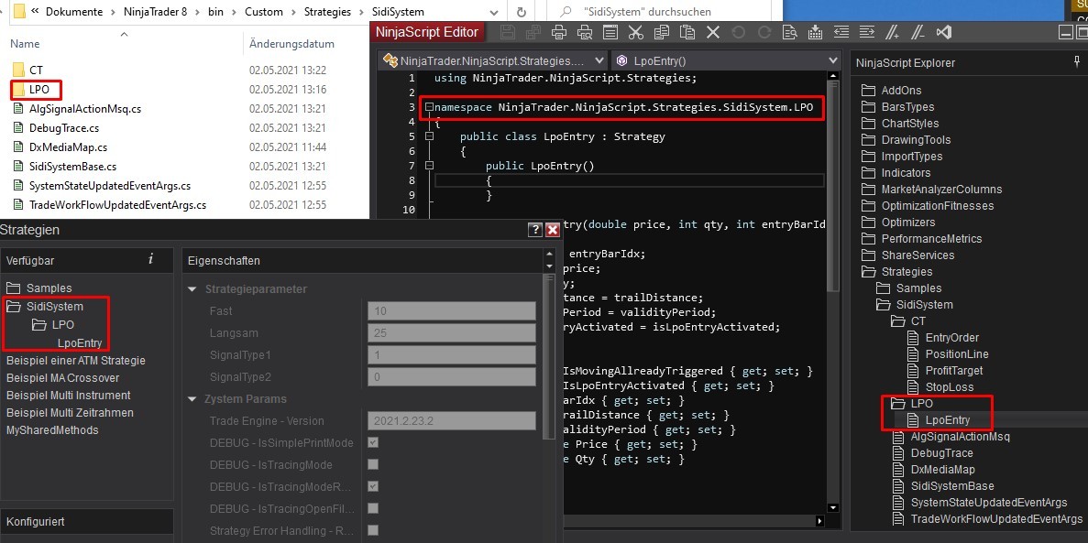Click the Trade Engine - Version field

click(x=452, y=421)
